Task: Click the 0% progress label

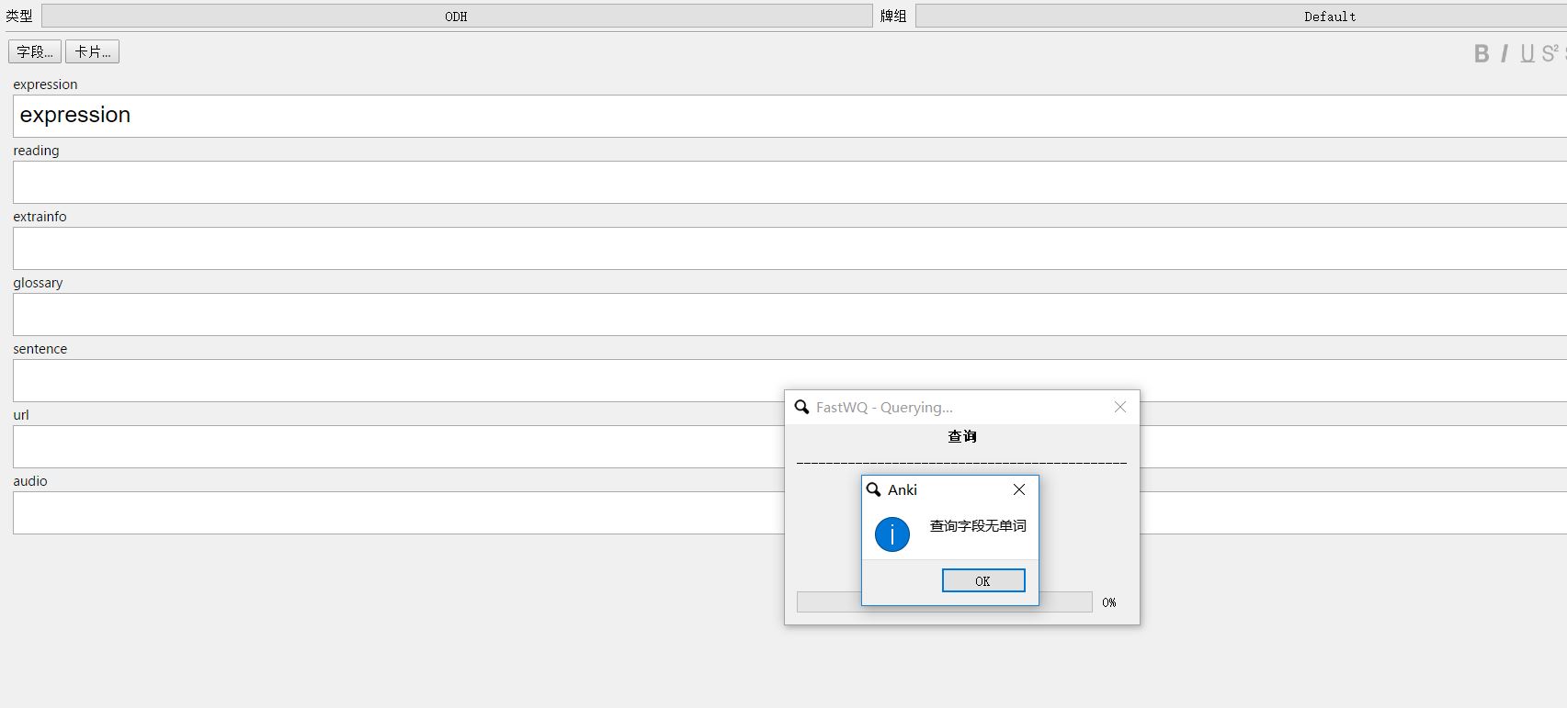Action: point(1109,602)
